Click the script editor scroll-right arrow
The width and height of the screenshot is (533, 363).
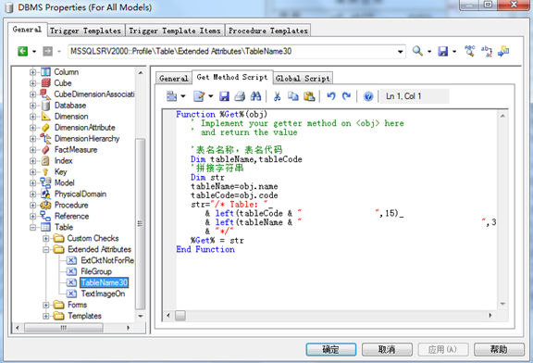(x=490, y=316)
